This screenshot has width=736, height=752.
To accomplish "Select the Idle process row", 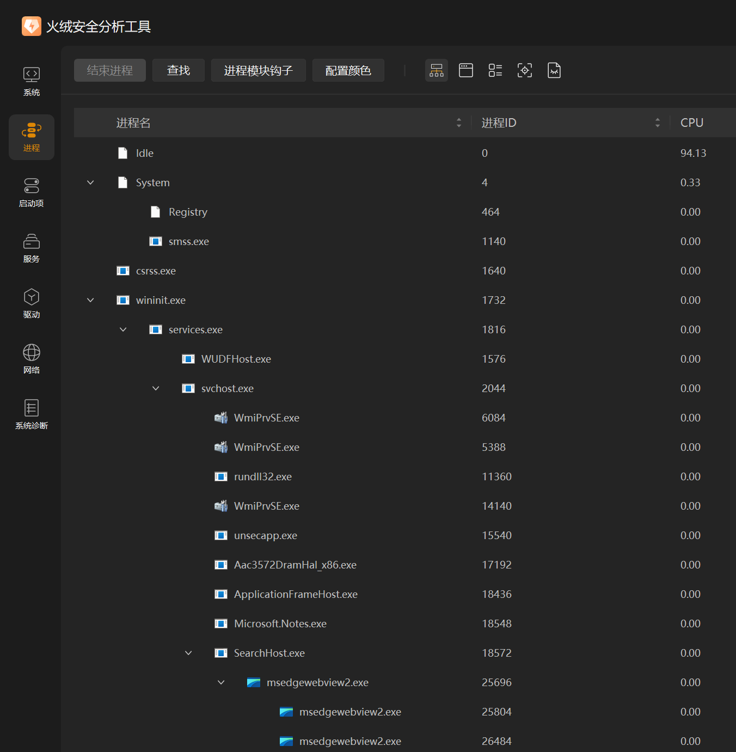I will [x=405, y=153].
